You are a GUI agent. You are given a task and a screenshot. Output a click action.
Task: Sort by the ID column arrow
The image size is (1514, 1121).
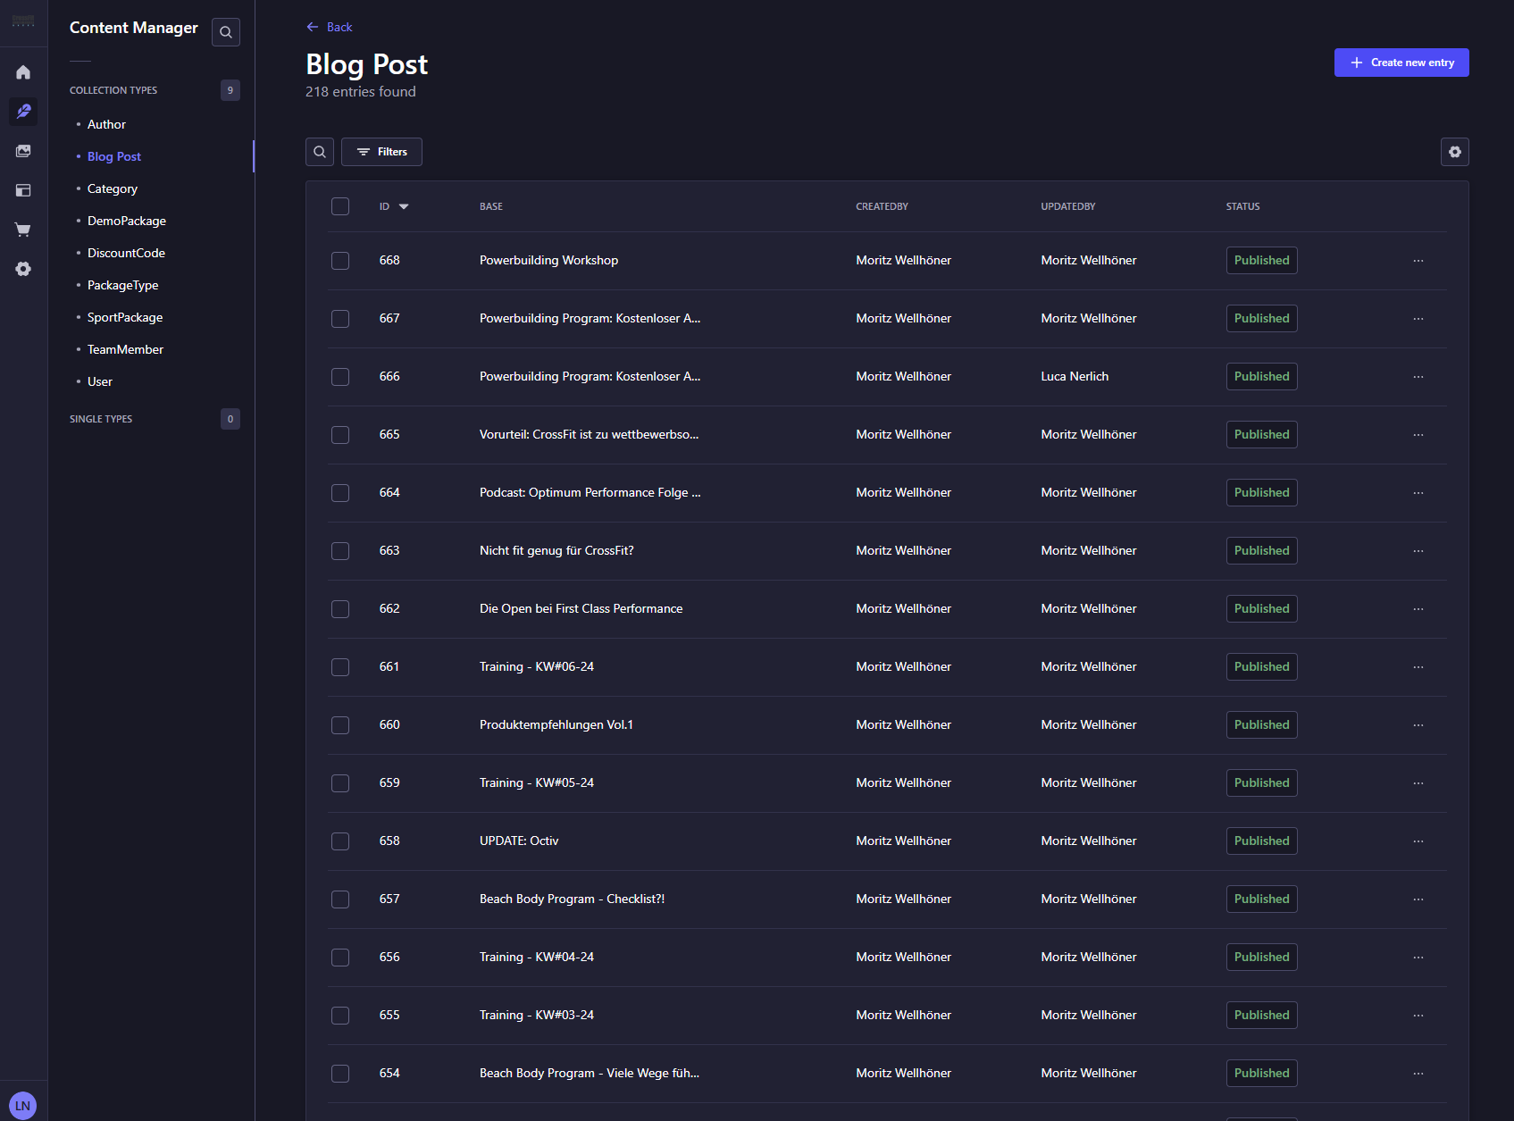click(x=404, y=206)
